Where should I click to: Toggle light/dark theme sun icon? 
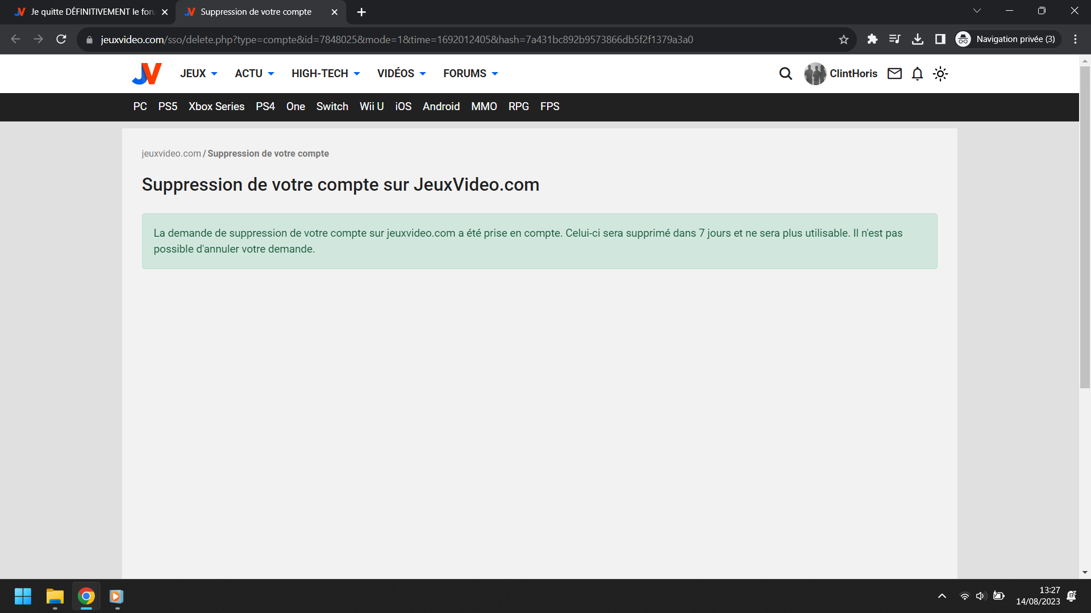[940, 74]
